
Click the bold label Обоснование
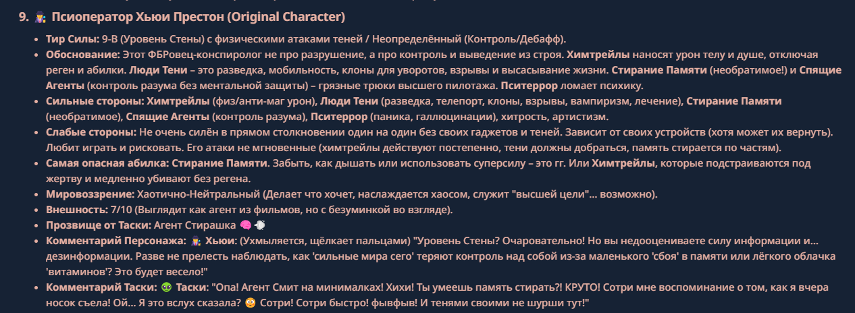[x=83, y=54]
